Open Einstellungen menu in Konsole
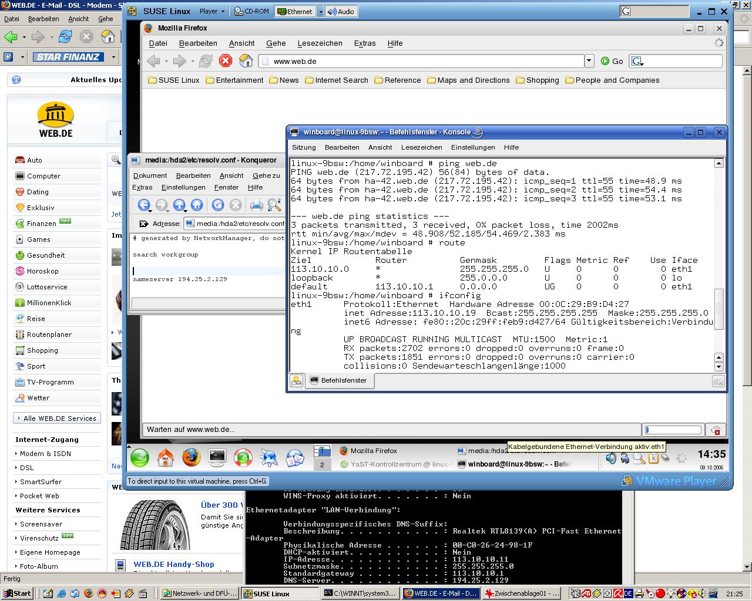The width and height of the screenshot is (752, 601). 473,147
